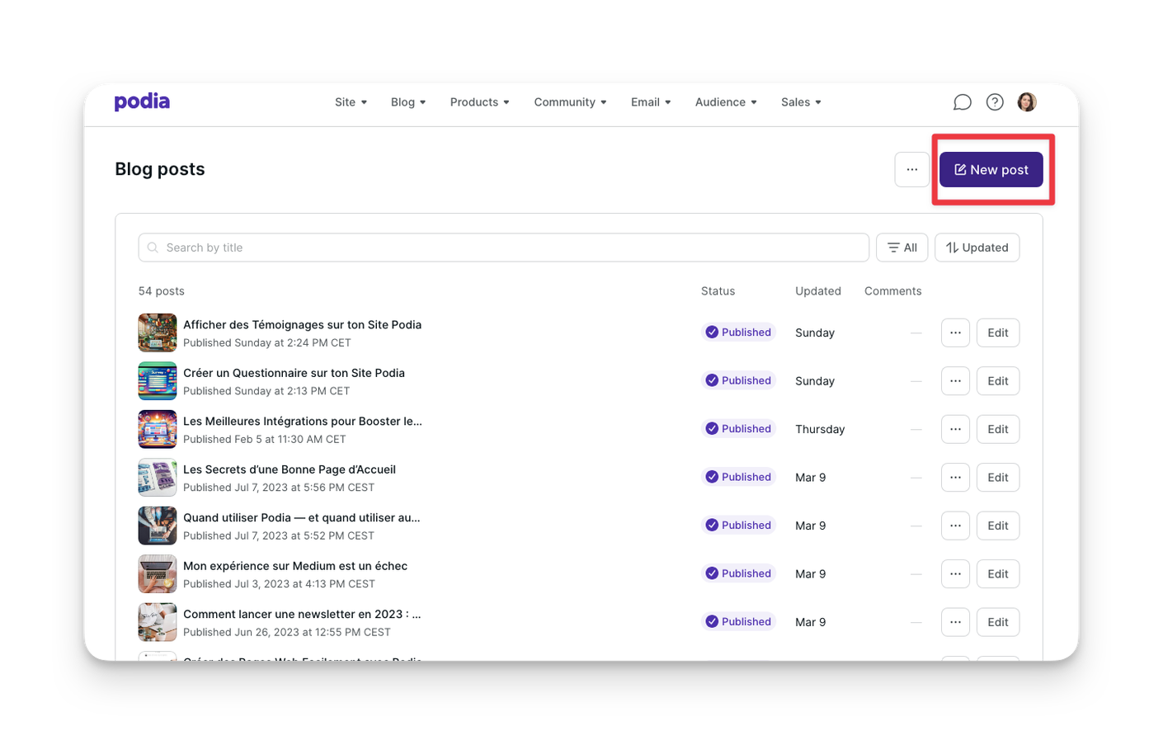1163x745 pixels.
Task: Expand the Audience dropdown menu
Action: (725, 102)
